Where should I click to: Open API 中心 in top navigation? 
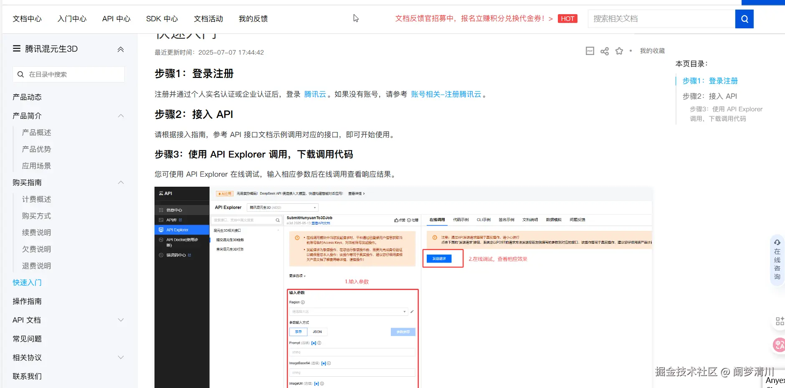[116, 19]
